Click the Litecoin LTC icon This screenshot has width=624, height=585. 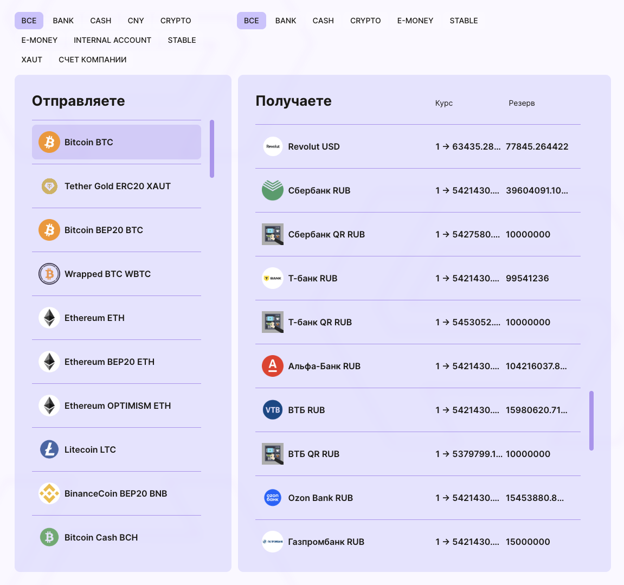(x=49, y=449)
